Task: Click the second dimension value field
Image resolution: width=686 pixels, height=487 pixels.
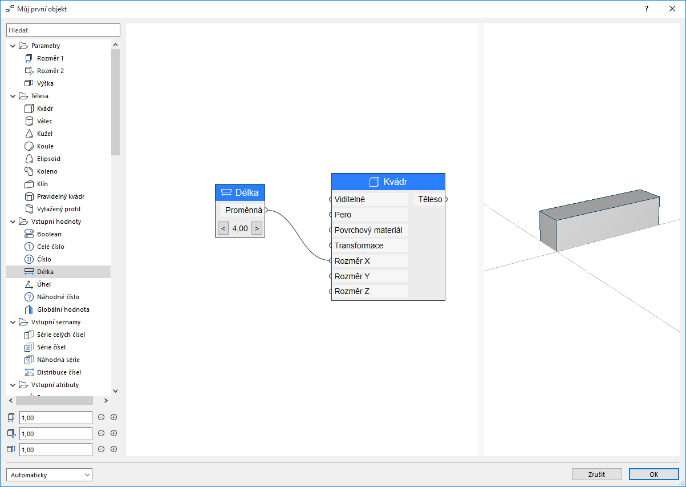Action: click(x=56, y=434)
